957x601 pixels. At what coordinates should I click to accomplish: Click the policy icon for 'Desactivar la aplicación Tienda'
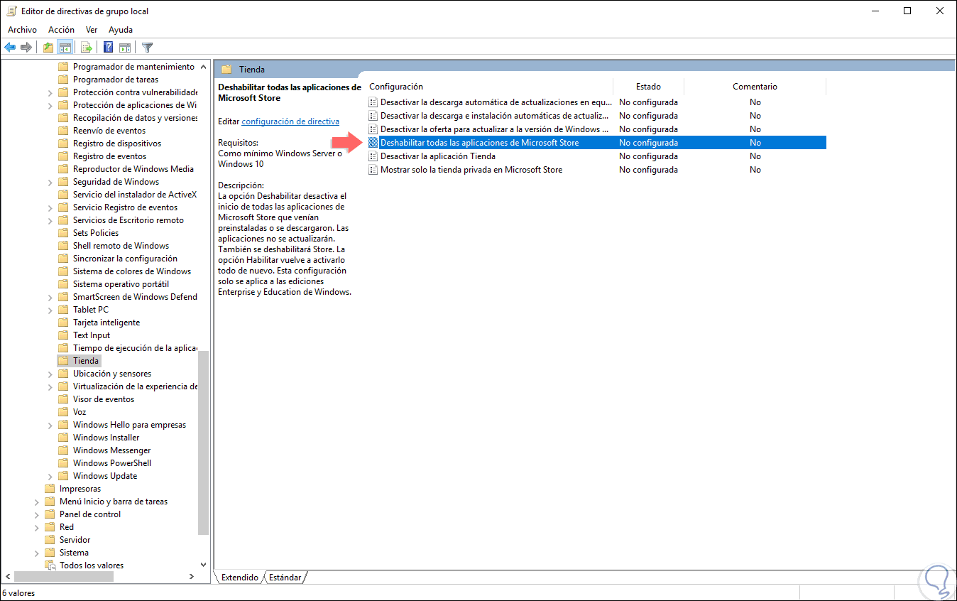pyautogui.click(x=373, y=156)
